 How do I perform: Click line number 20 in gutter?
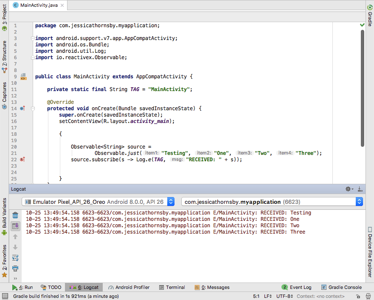[x=14, y=147]
